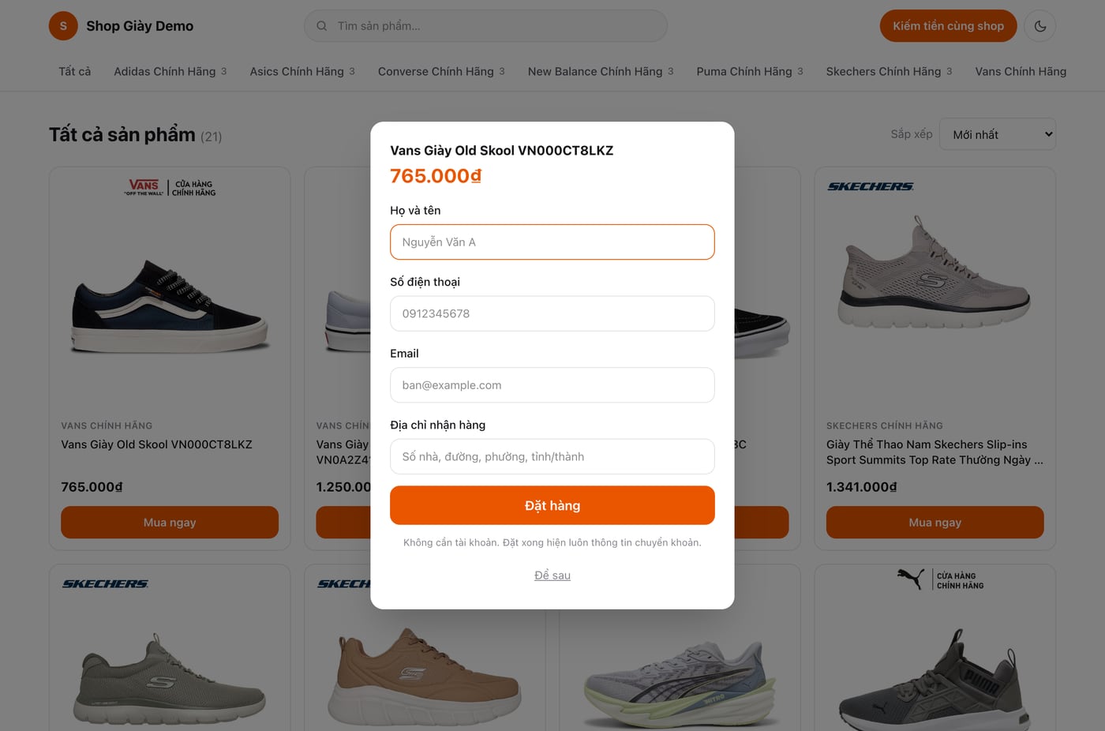Dismiss the dialog via Để sau link
Image resolution: width=1105 pixels, height=731 pixels.
[552, 575]
